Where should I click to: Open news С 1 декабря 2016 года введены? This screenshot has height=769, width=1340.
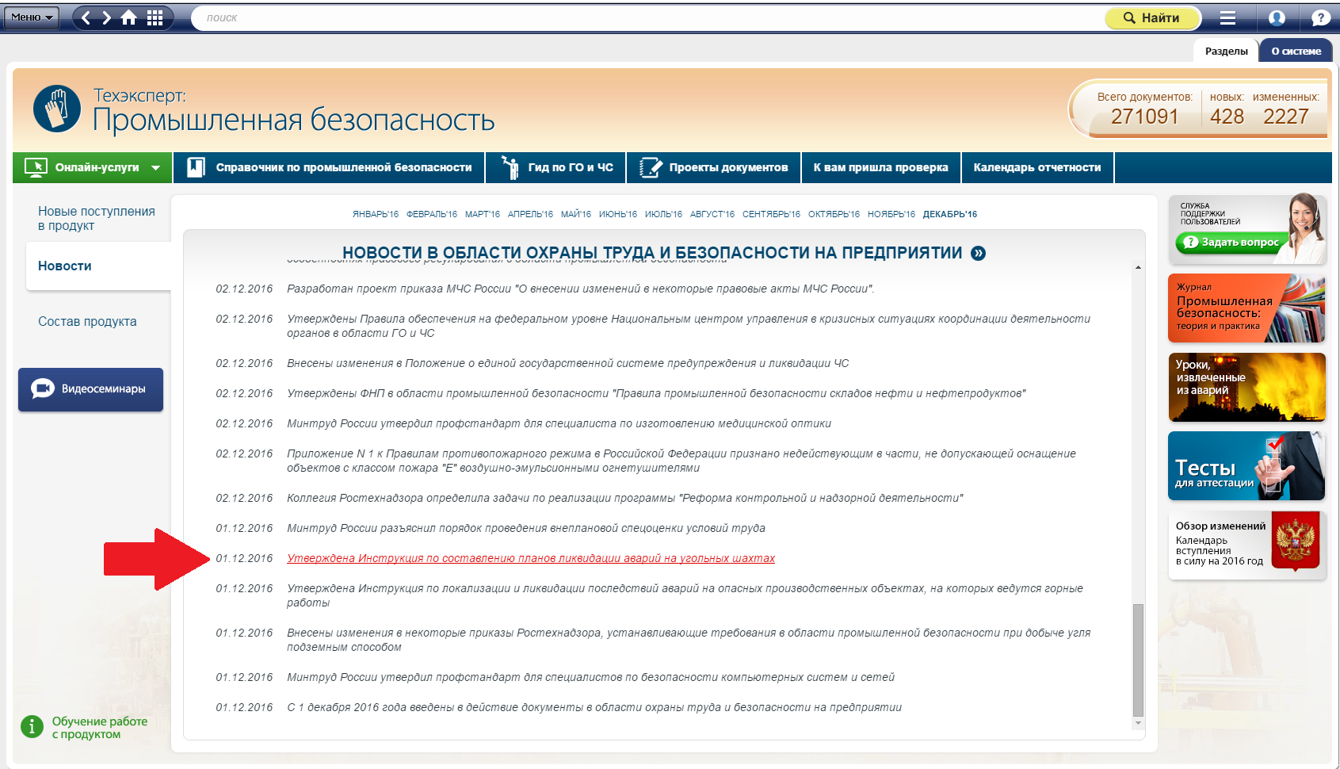tap(594, 707)
